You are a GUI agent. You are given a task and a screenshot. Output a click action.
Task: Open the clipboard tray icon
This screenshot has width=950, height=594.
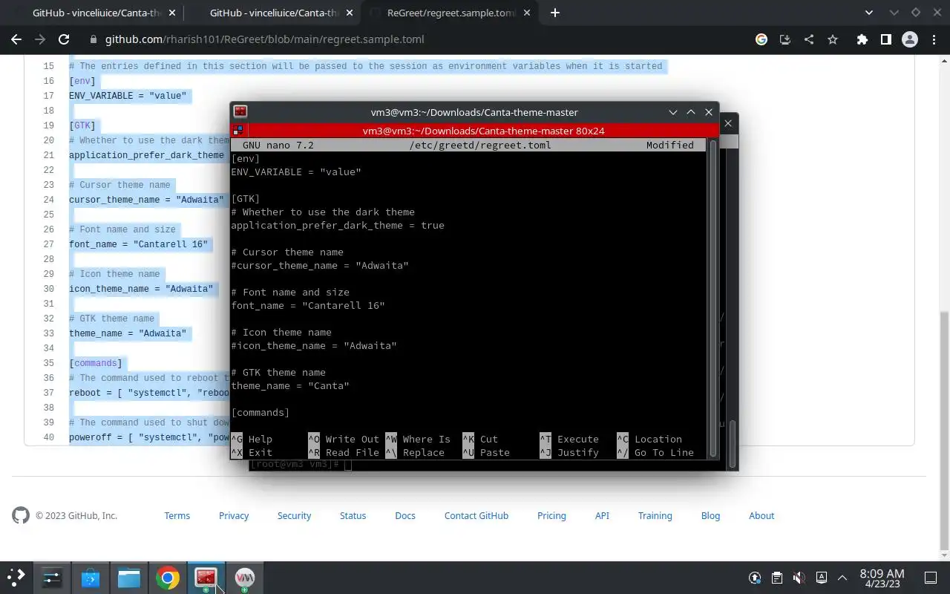[x=776, y=578]
